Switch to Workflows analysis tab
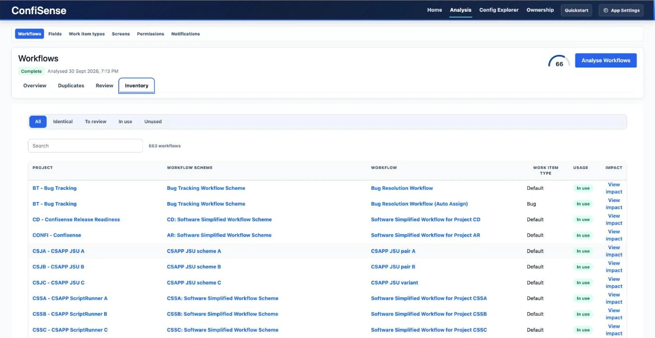The width and height of the screenshot is (655, 338). click(x=30, y=34)
